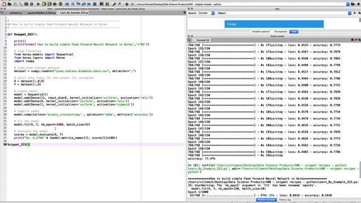
Task: Open the File explorer tab
Action: click(x=280, y=32)
